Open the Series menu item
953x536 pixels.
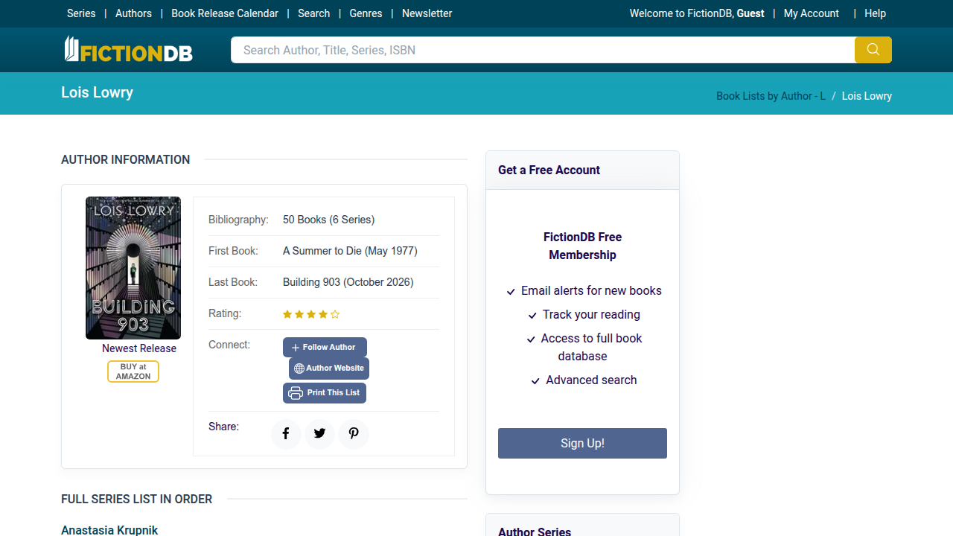point(81,13)
